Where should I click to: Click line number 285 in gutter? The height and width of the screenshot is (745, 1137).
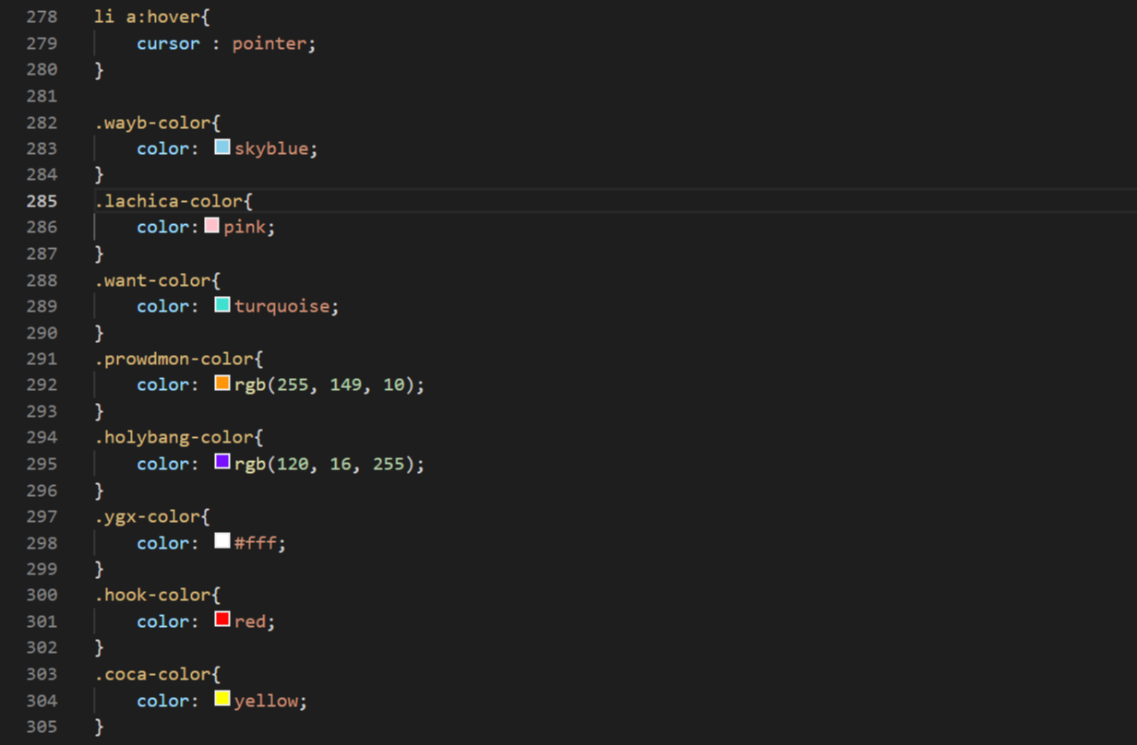click(42, 201)
